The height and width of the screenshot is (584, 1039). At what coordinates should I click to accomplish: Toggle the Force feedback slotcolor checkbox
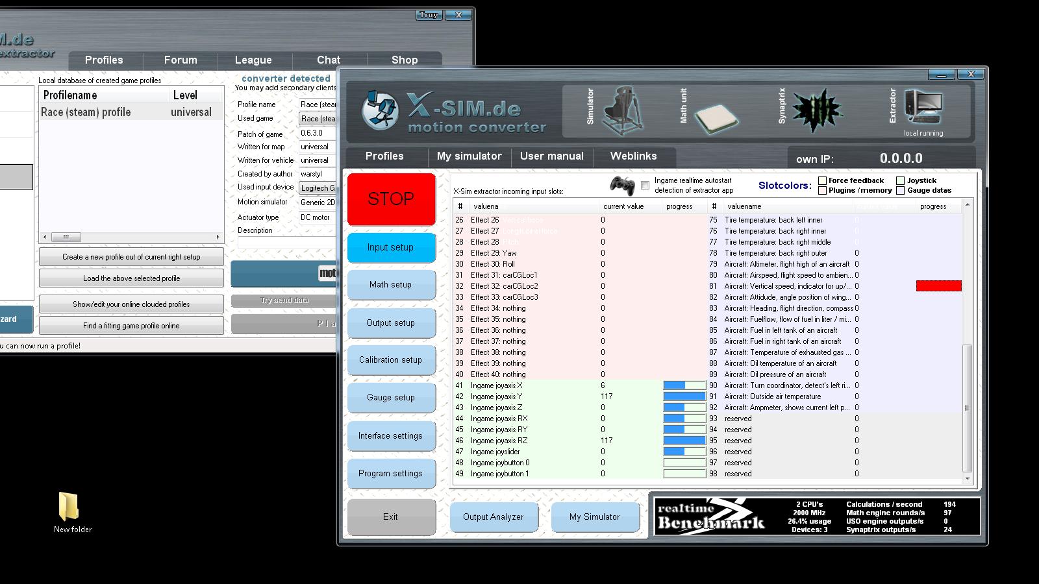coord(823,180)
